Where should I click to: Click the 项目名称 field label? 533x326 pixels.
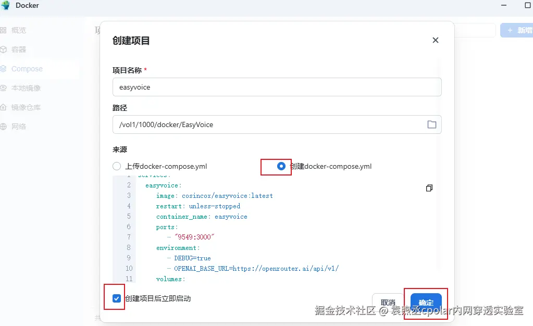pyautogui.click(x=127, y=70)
